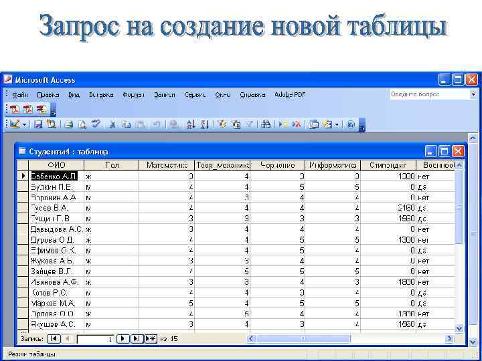Select the Стипендия column header

(x=388, y=165)
